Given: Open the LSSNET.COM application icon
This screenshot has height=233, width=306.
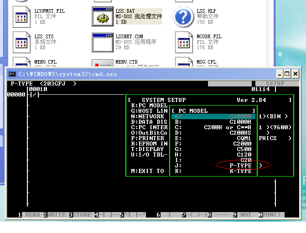Looking at the screenshot, I should [x=103, y=42].
